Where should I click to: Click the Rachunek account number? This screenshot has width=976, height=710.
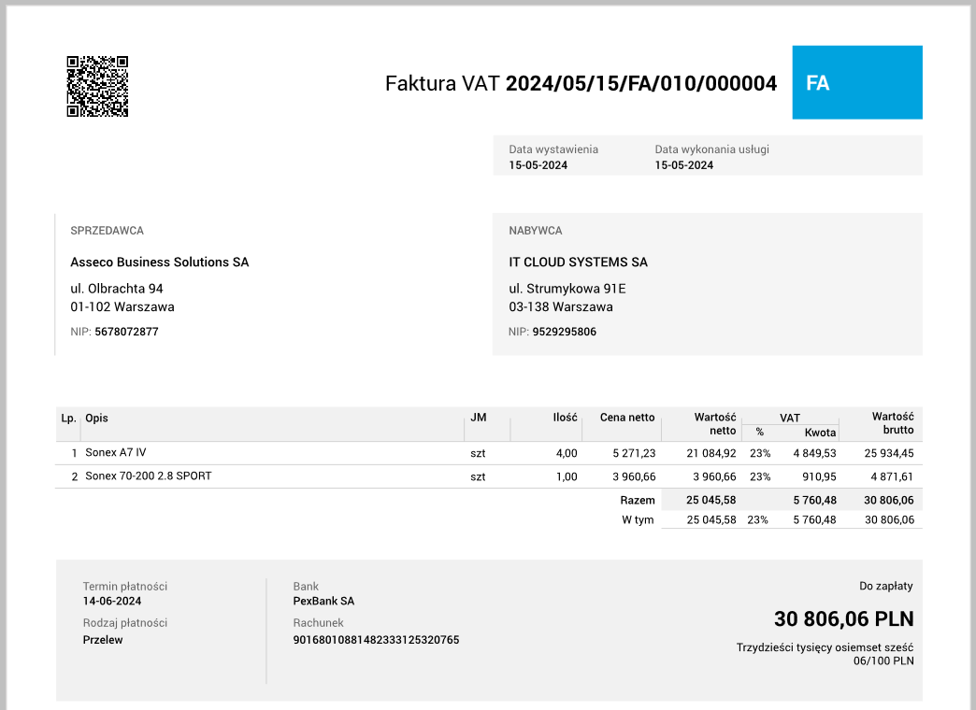[376, 640]
